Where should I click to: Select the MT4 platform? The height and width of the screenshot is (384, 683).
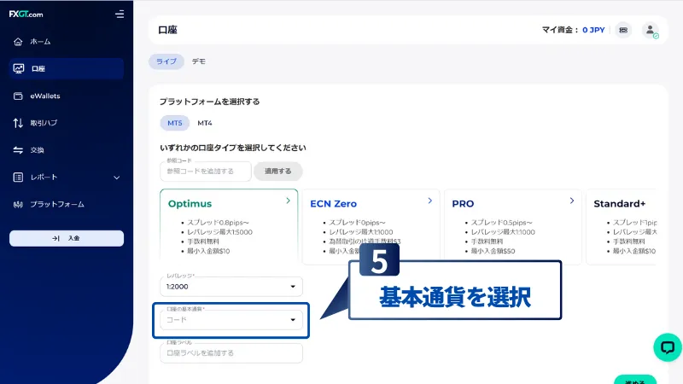tap(205, 123)
